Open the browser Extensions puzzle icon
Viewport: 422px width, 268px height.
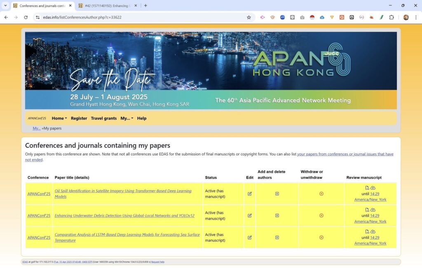tap(392, 17)
